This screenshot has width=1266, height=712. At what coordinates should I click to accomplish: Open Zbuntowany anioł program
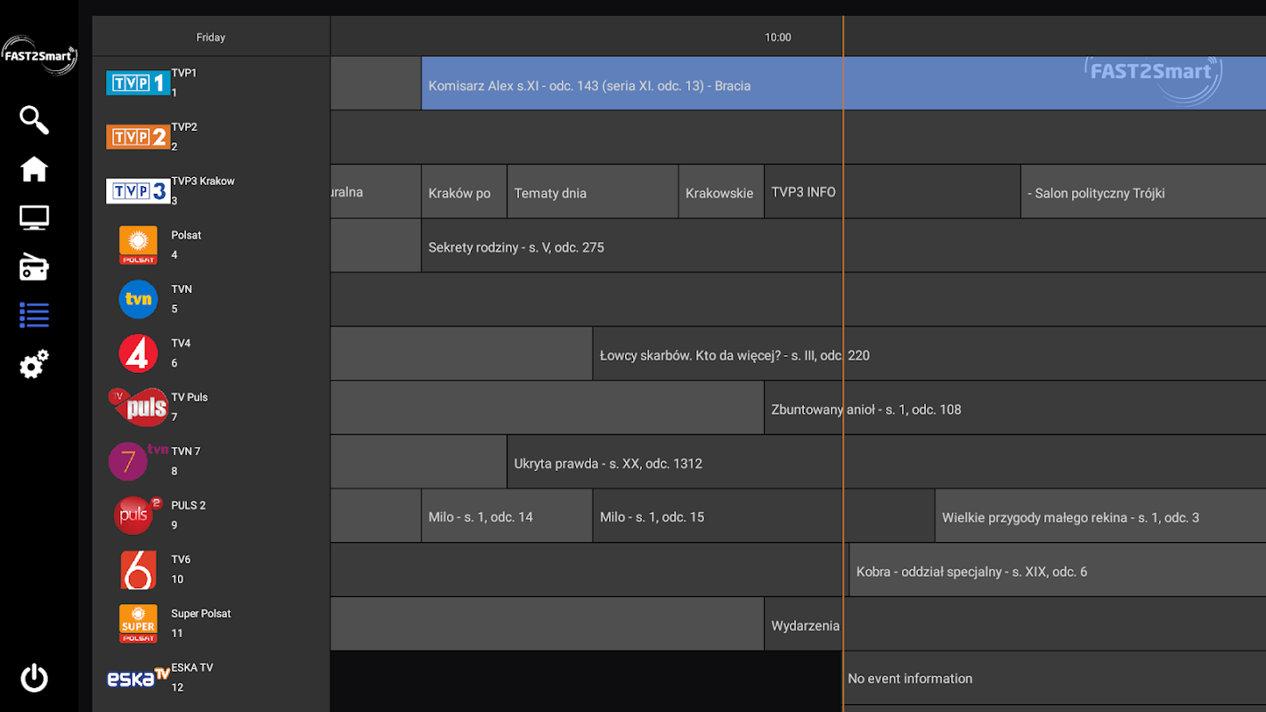[x=1015, y=408]
